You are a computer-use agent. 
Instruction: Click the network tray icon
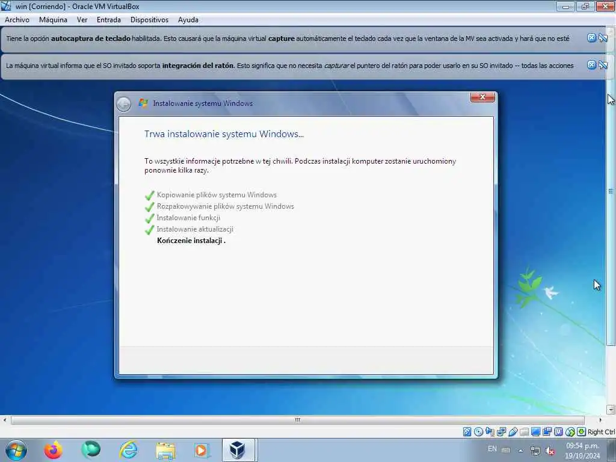535,450
